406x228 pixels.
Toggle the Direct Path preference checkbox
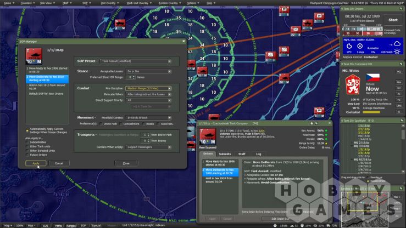(x=101, y=124)
